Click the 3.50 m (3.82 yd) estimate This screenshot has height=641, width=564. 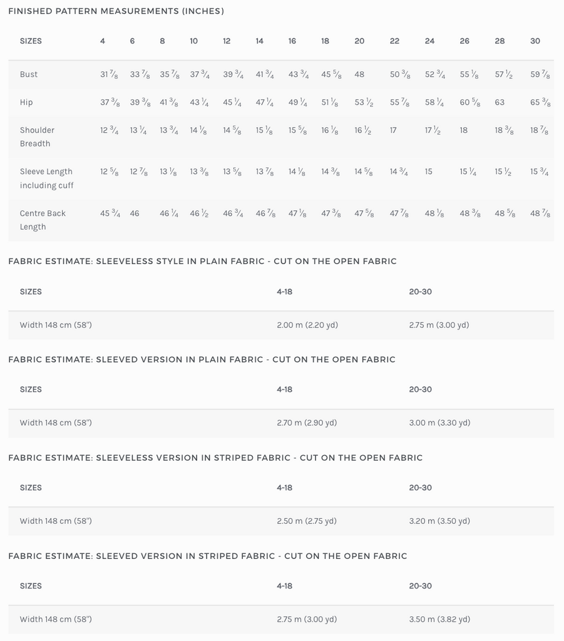(439, 620)
